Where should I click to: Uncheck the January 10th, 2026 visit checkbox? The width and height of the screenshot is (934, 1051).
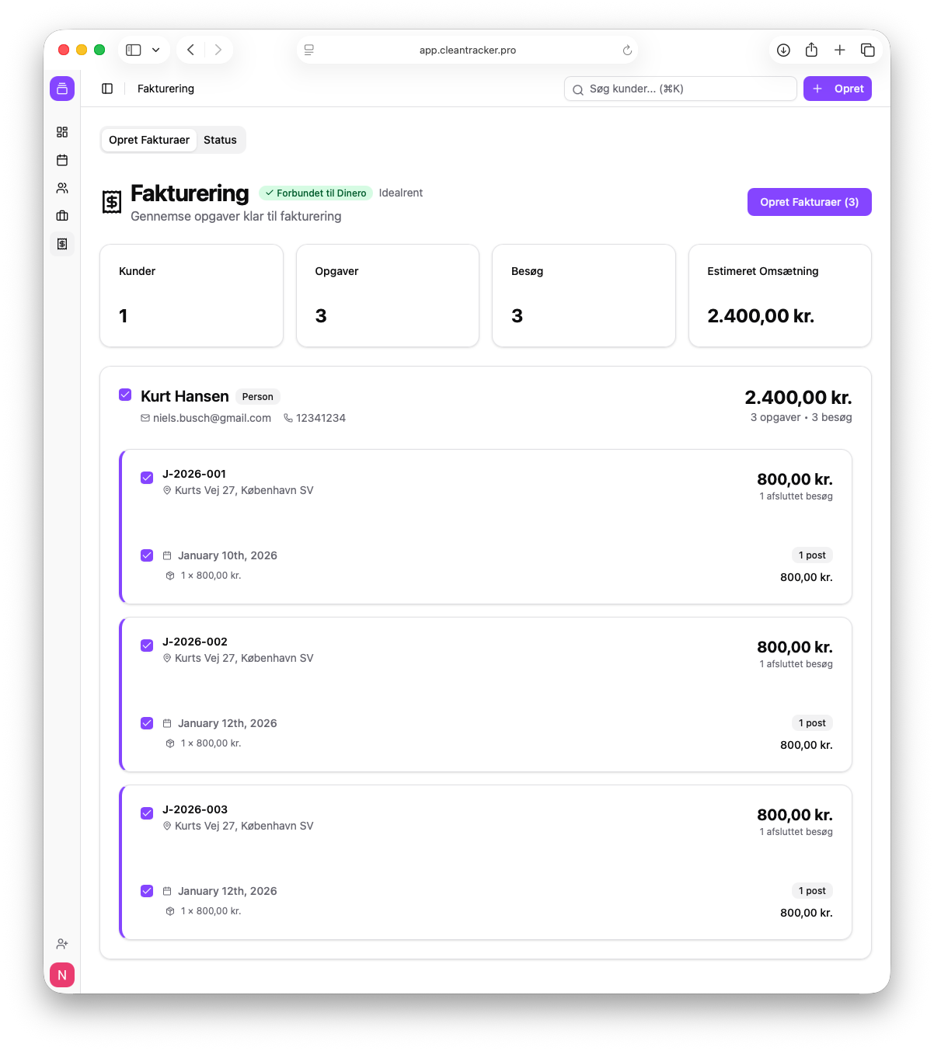point(147,555)
